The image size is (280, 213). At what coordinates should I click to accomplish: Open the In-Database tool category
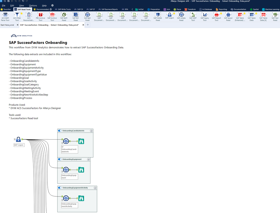point(206,9)
